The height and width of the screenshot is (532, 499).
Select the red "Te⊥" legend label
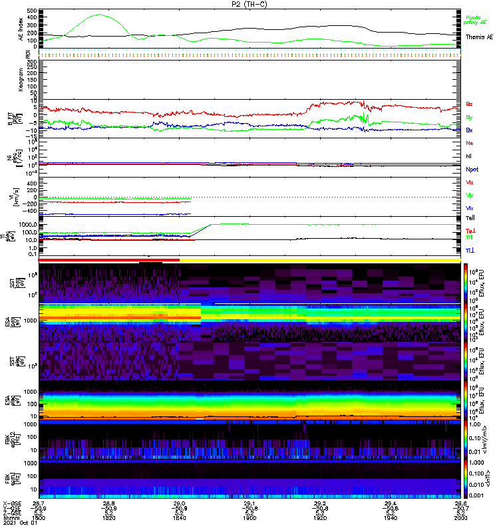click(x=470, y=231)
